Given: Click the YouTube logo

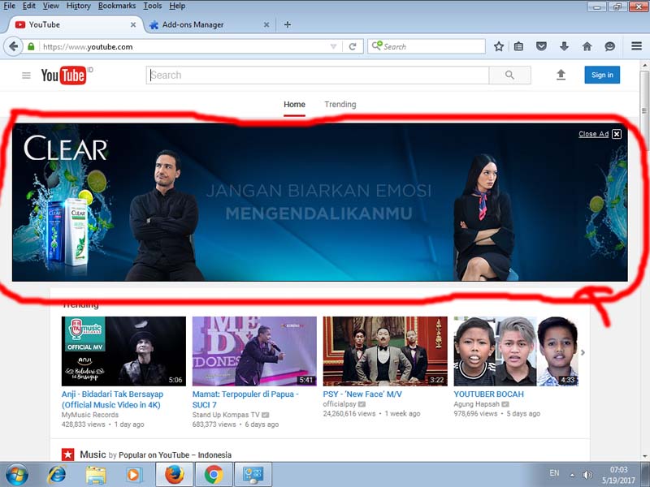Looking at the screenshot, I should tap(64, 75).
